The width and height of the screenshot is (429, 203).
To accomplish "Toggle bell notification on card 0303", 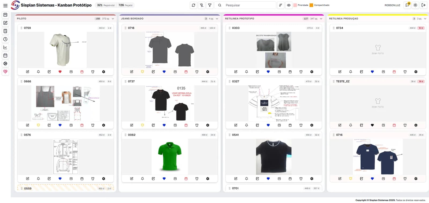I will tap(247, 72).
